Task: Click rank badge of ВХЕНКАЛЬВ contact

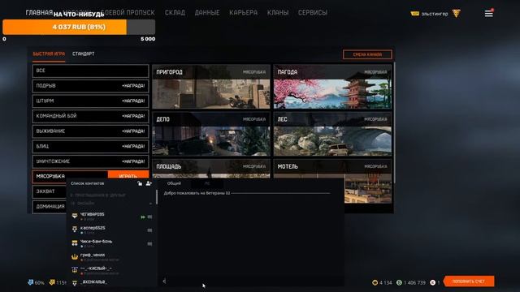Action: coord(75,283)
